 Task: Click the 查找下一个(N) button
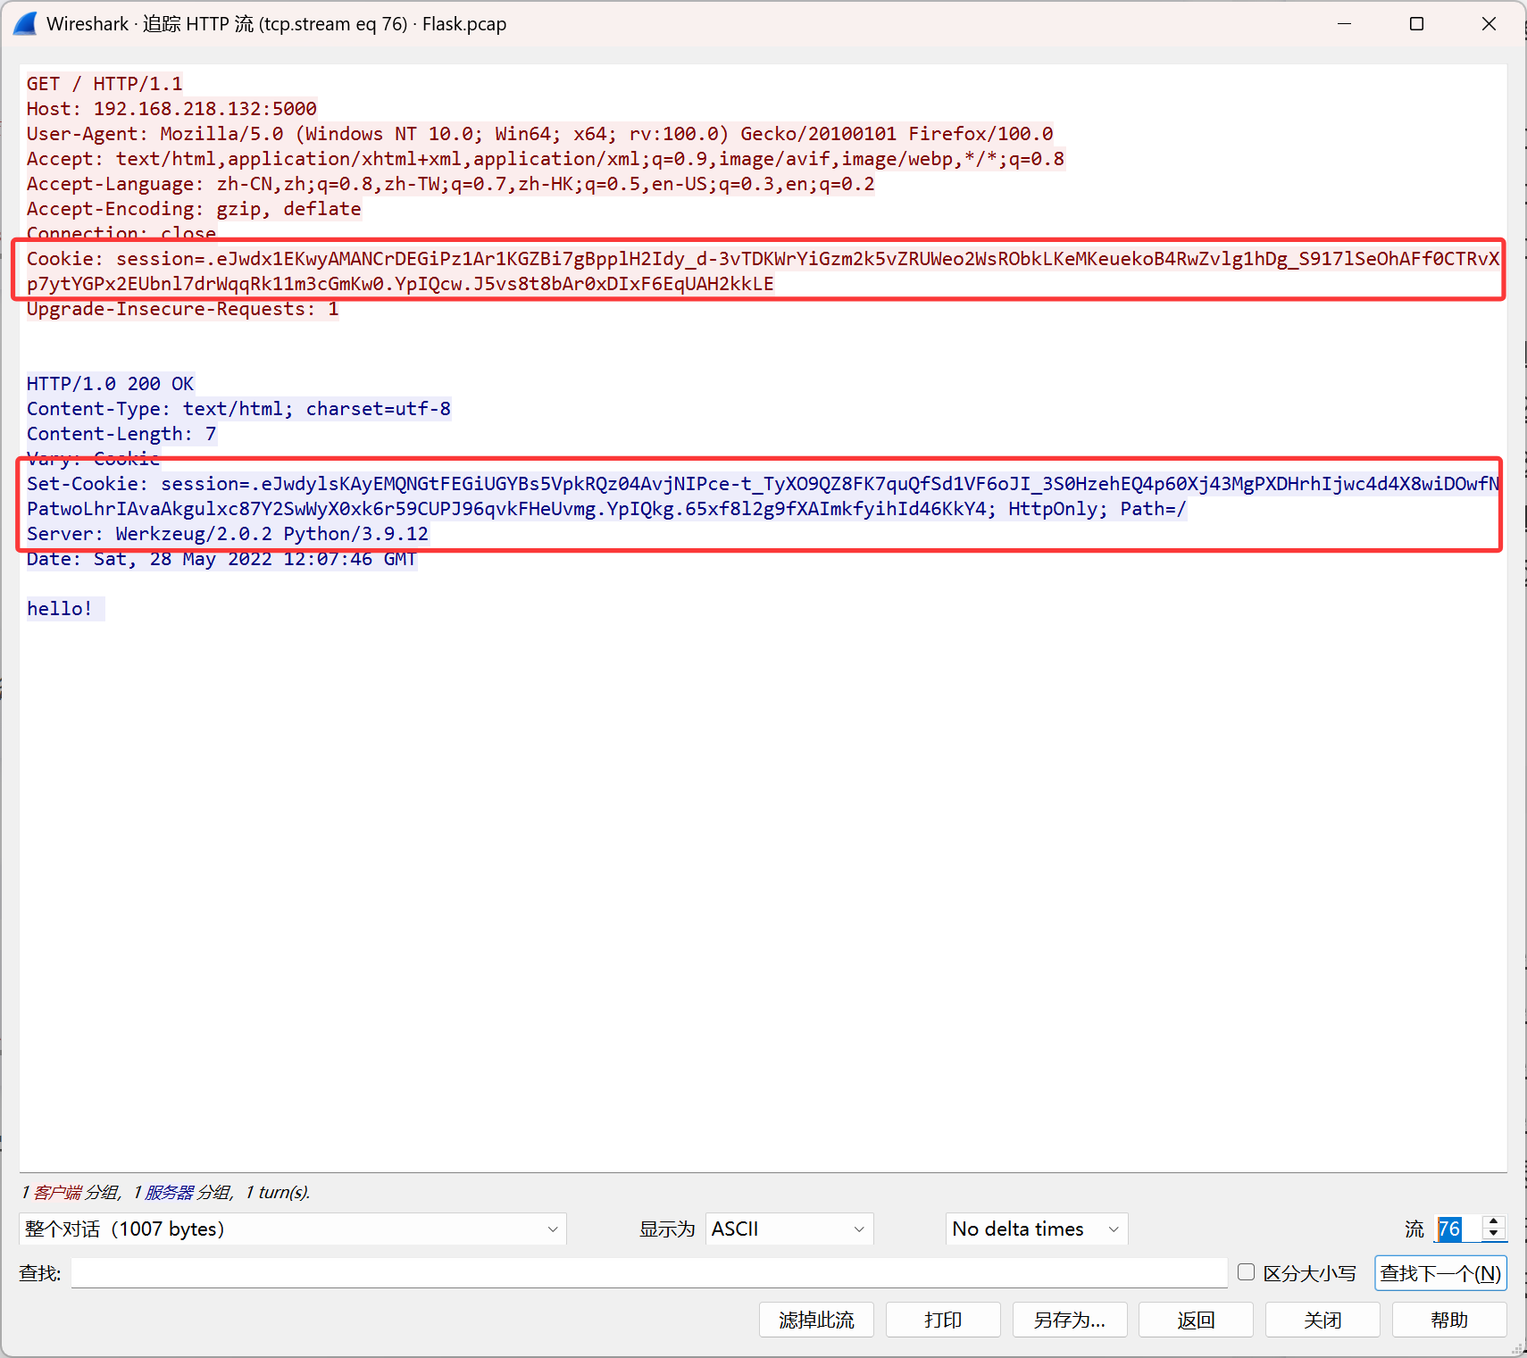pos(1440,1273)
